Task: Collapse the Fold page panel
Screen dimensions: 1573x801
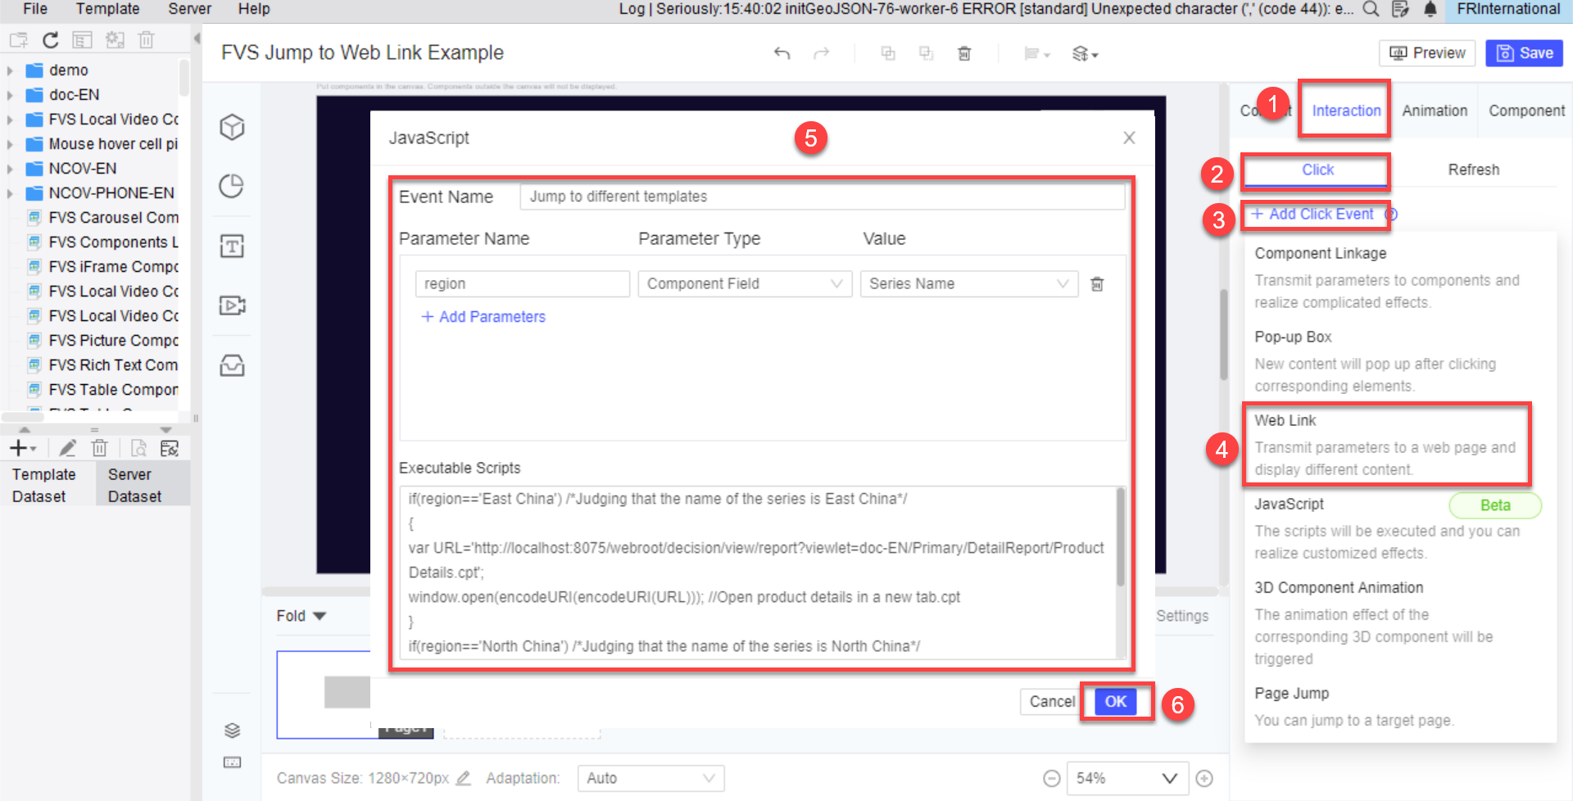Action: coord(301,616)
